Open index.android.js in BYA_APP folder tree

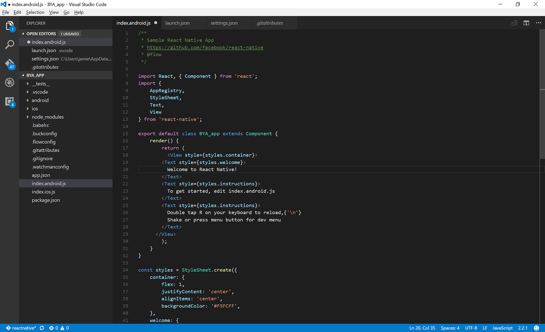66,183
